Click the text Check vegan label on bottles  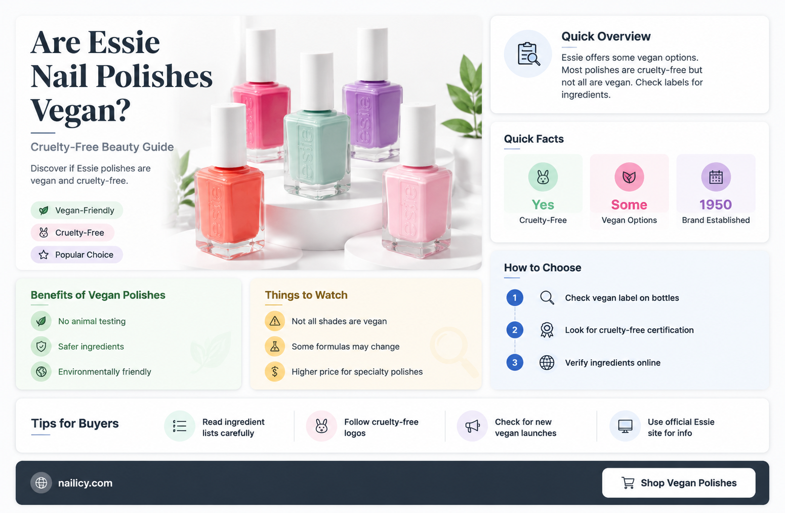coord(622,298)
